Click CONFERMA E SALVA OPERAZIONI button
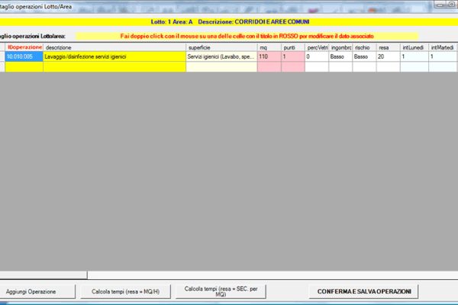The width and height of the screenshot is (458, 305). (363, 291)
